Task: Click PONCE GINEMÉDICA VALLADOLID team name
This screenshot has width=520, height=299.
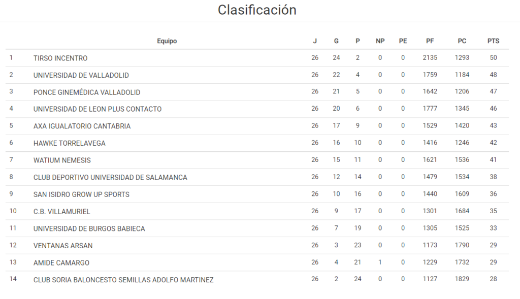Action: point(87,92)
